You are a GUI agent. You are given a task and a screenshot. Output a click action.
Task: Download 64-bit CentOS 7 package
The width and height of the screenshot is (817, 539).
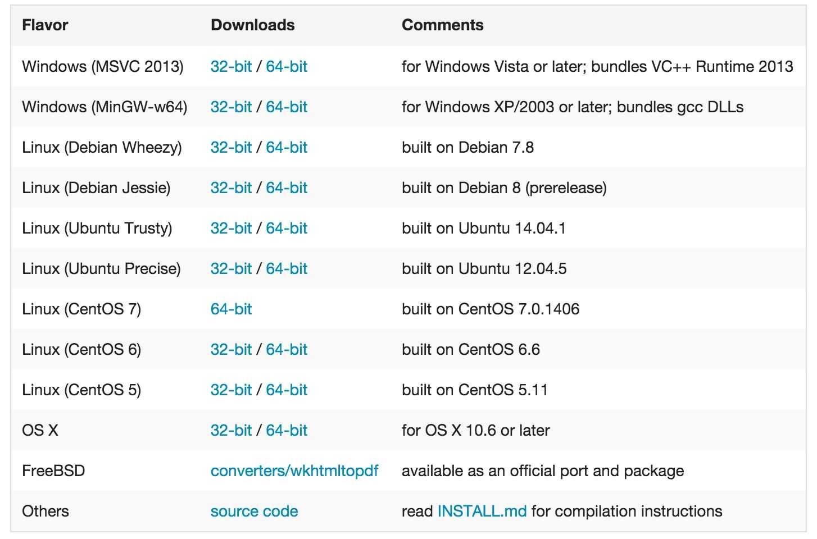point(231,309)
